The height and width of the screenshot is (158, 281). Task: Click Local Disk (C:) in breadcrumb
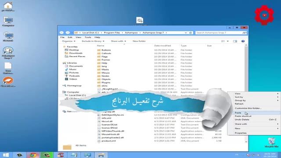(90, 33)
